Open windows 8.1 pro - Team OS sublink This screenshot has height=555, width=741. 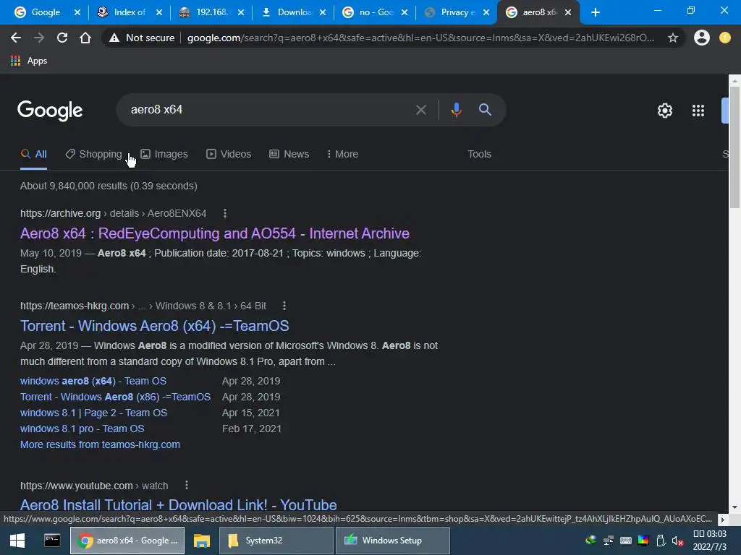pos(82,429)
